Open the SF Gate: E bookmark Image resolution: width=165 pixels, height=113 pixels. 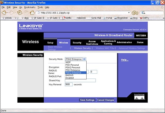click(38, 18)
